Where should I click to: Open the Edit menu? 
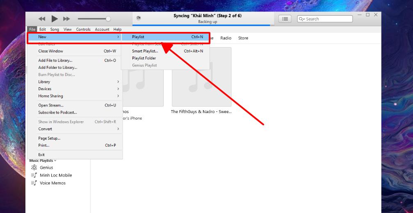click(42, 29)
